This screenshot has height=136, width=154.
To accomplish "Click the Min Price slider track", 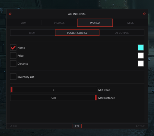I will [54, 90].
